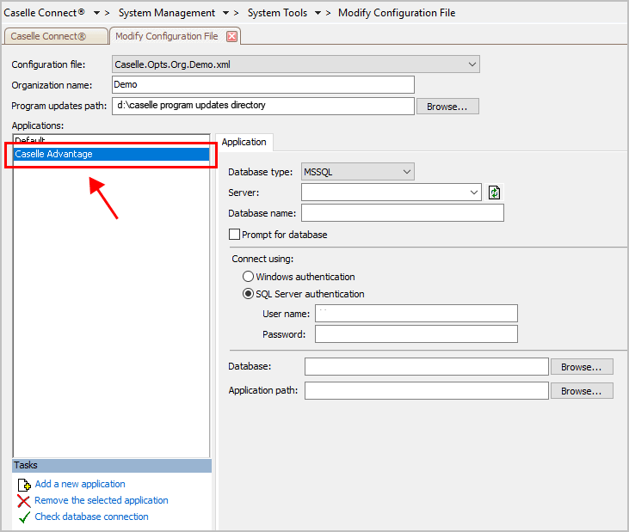Expand the Server combo box
The height and width of the screenshot is (532, 629).
tap(474, 193)
